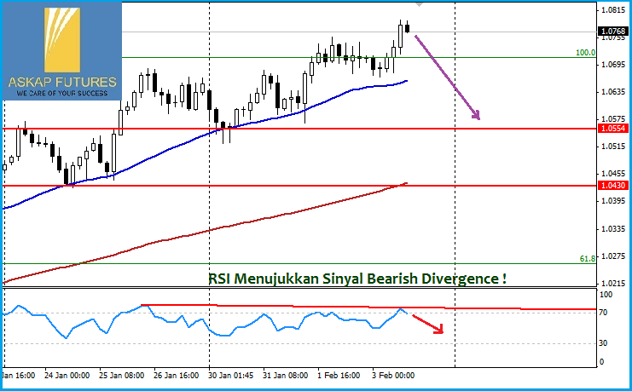
Task: Click the Fibonacci 61.8 level label
Action: point(587,258)
